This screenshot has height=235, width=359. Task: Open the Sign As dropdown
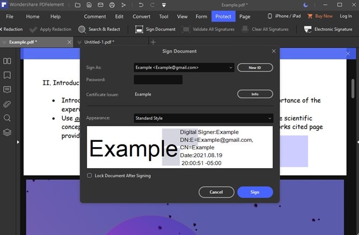tap(184, 67)
